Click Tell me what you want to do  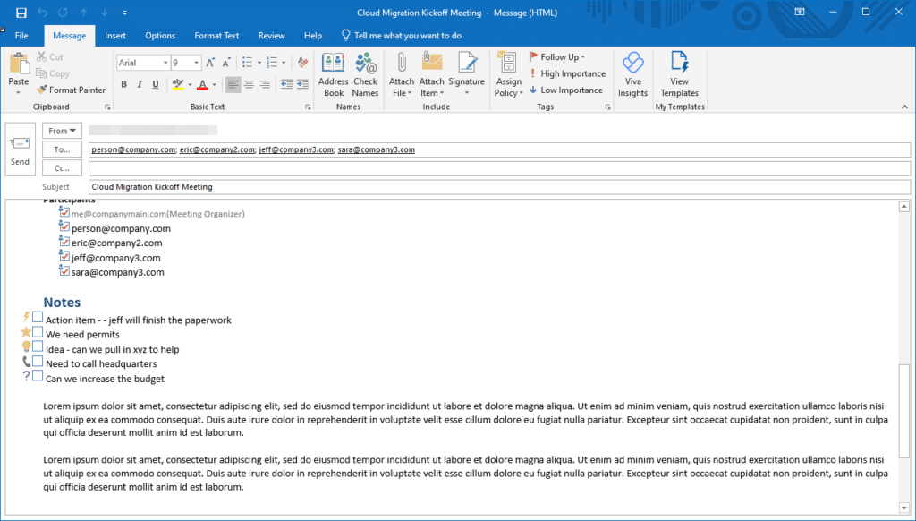click(x=402, y=36)
